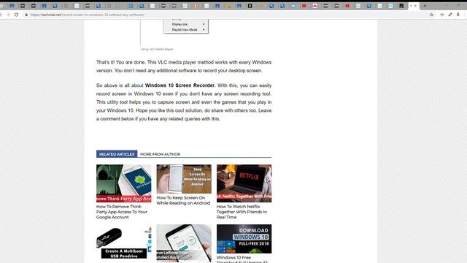Click the red extension icon in toolbar
Image resolution: width=467 pixels, height=263 pixels.
coord(450,15)
